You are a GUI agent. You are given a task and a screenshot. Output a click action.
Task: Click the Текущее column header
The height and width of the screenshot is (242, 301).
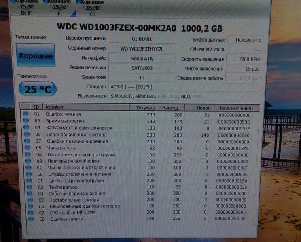(x=143, y=107)
